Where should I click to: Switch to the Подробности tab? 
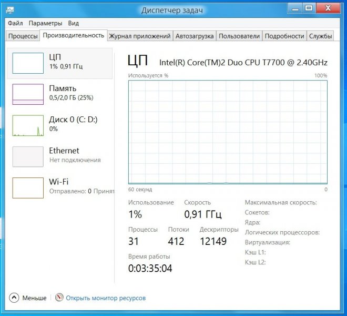pos(284,36)
